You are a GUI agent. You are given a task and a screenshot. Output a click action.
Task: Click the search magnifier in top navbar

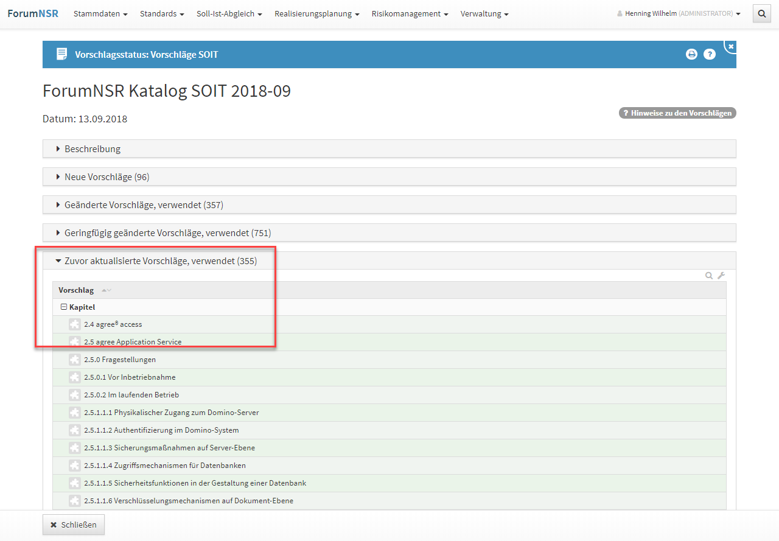click(x=762, y=13)
